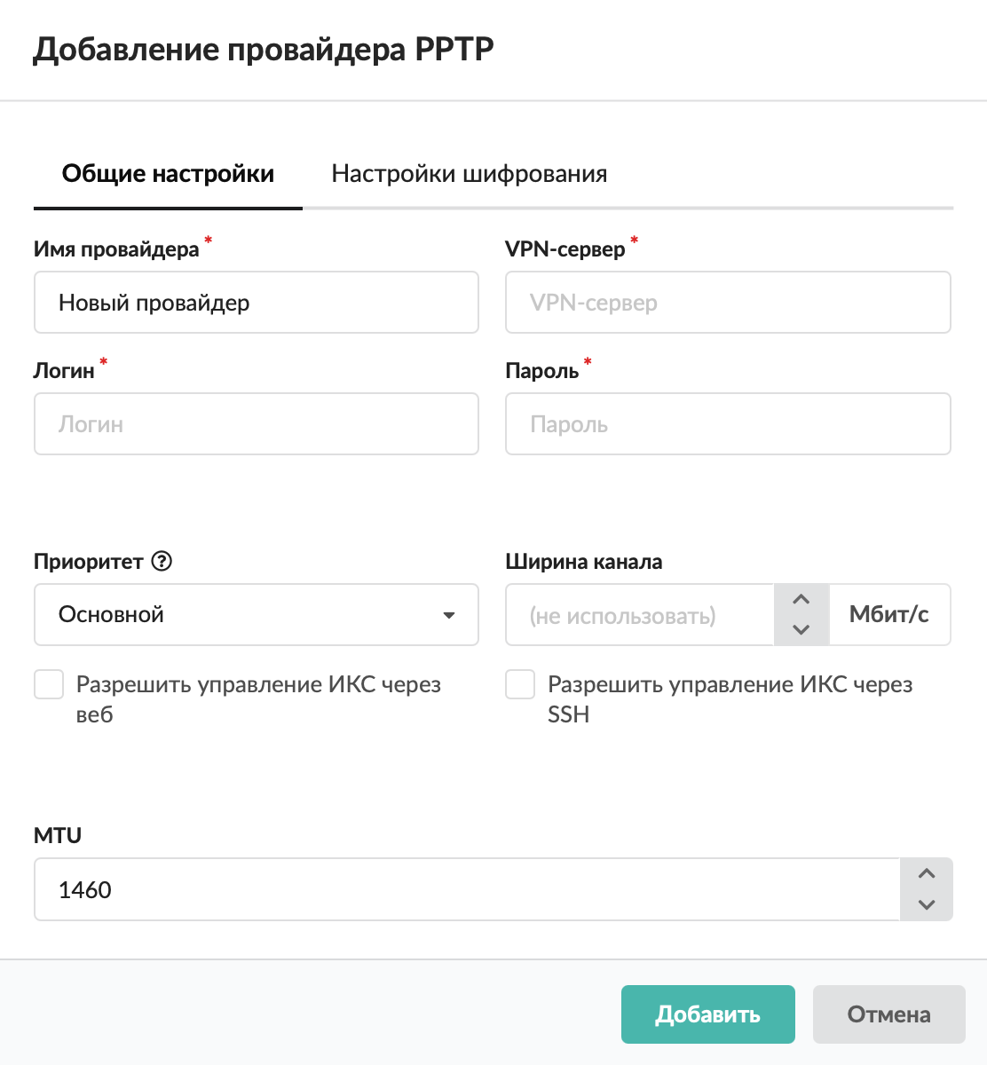Click the Priority dropdown arrow
Screen dimensions: 987x1065
[449, 615]
